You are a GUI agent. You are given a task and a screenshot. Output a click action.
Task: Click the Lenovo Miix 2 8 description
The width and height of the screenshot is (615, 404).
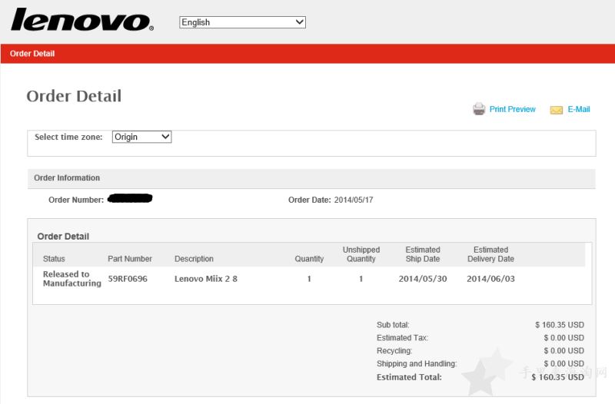[x=206, y=279]
